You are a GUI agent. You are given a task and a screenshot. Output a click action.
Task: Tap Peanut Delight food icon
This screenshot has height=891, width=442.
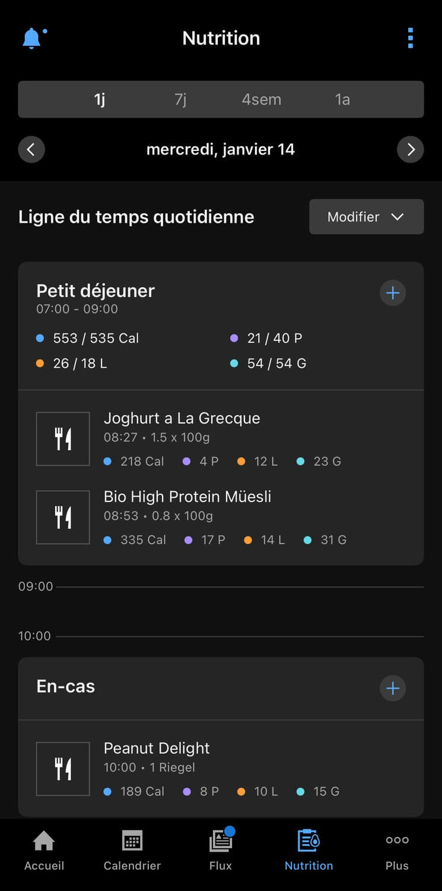coord(63,769)
